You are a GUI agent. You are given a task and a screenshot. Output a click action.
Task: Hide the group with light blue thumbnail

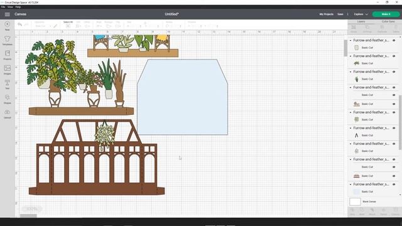click(394, 185)
